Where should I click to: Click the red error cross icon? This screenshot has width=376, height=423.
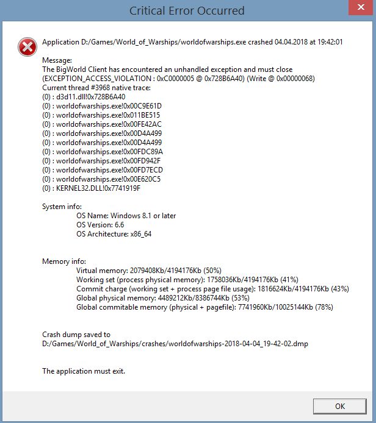point(27,47)
